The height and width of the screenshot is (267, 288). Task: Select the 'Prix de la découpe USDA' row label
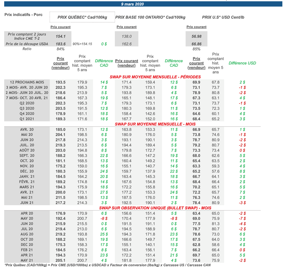pos(27,44)
